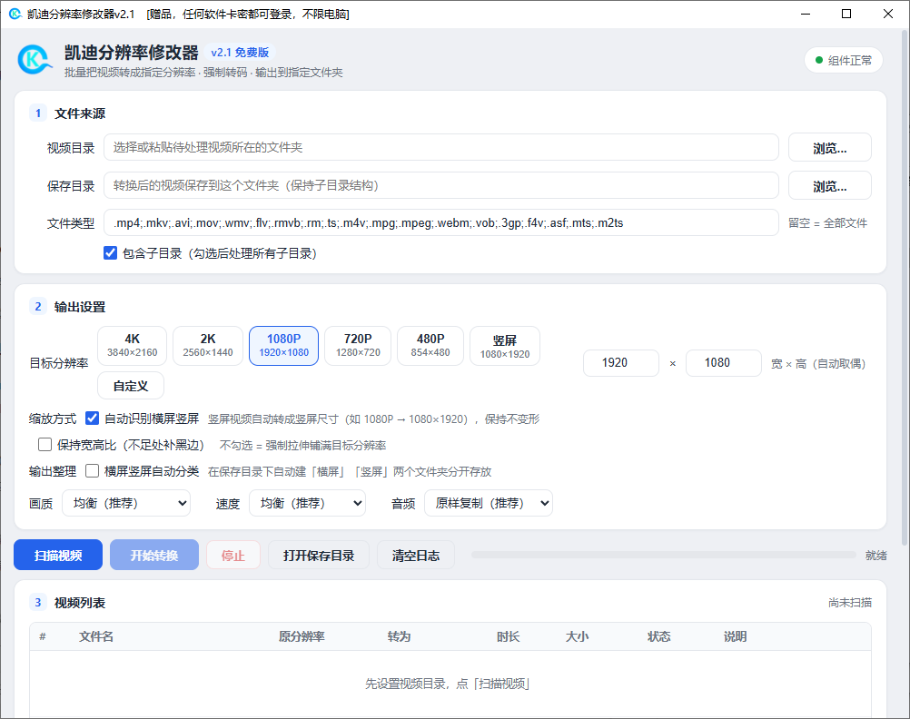Click the Kaidi app logo in header
This screenshot has width=910, height=719.
pyautogui.click(x=35, y=60)
